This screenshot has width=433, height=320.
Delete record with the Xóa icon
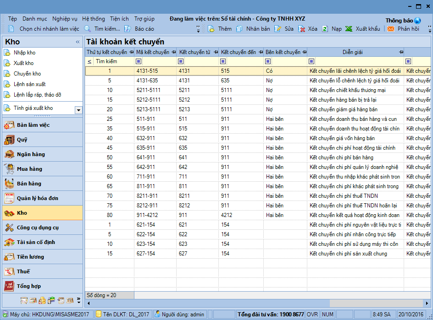click(x=302, y=29)
